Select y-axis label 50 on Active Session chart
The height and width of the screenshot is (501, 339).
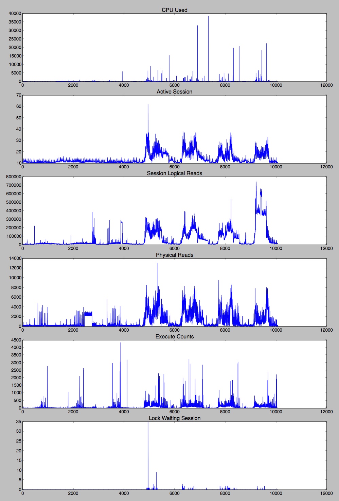coord(18,118)
